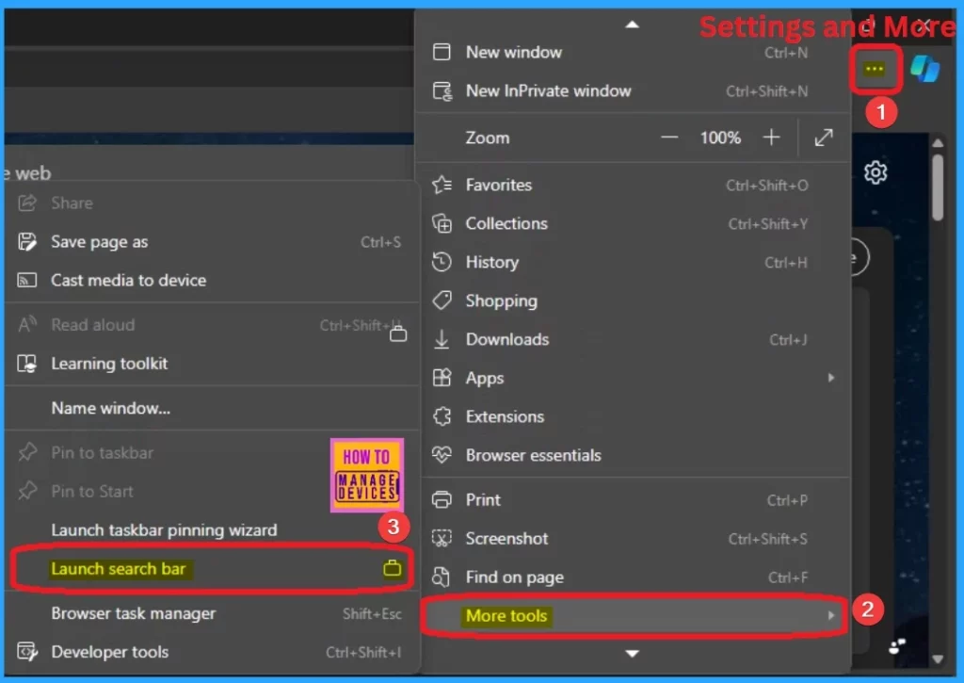
Task: Click the Cast media to device icon
Action: pos(26,281)
